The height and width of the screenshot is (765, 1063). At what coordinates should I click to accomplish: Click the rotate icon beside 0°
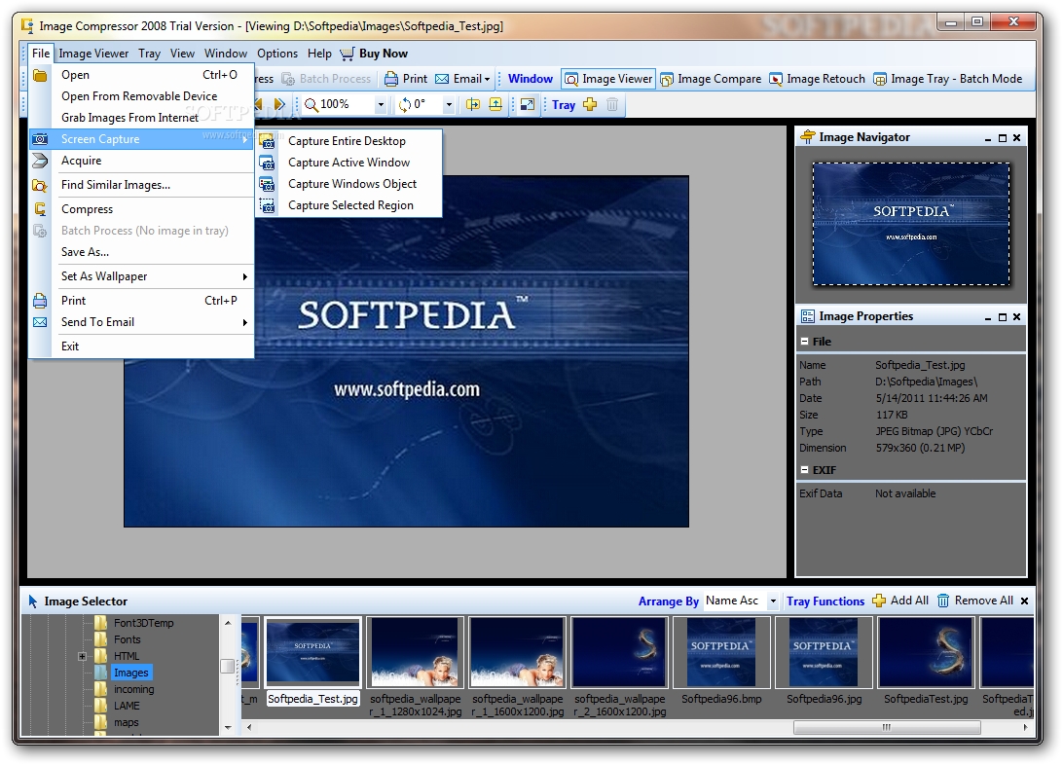[405, 104]
